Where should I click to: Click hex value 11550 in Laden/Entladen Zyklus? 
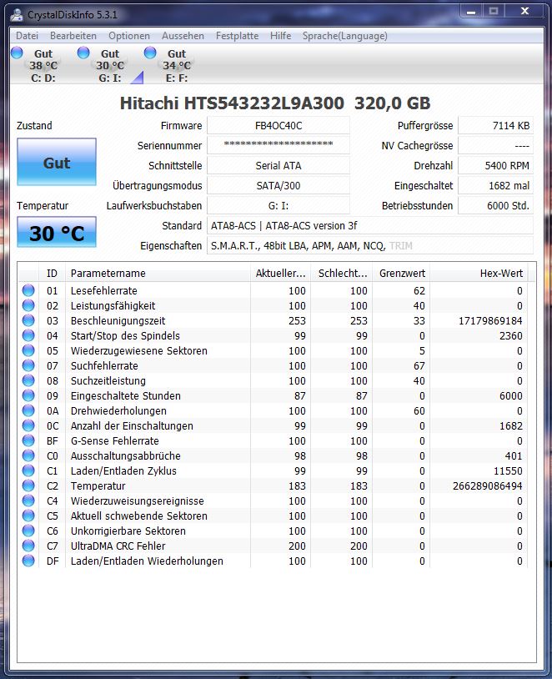tap(509, 470)
